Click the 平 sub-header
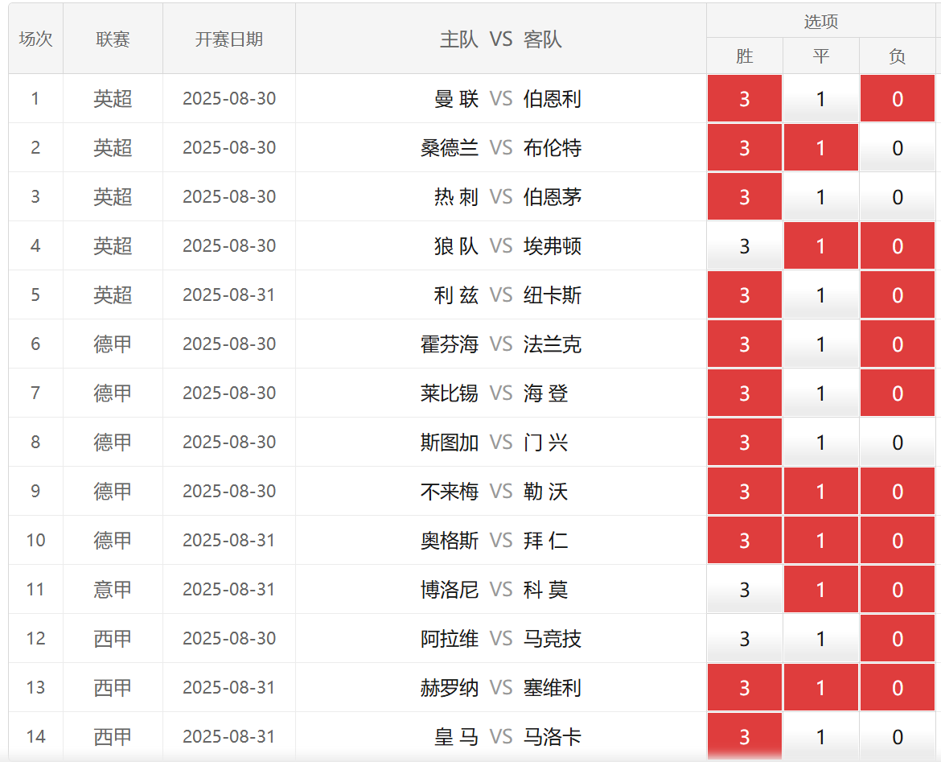Screen dimensions: 941x766 point(820,56)
